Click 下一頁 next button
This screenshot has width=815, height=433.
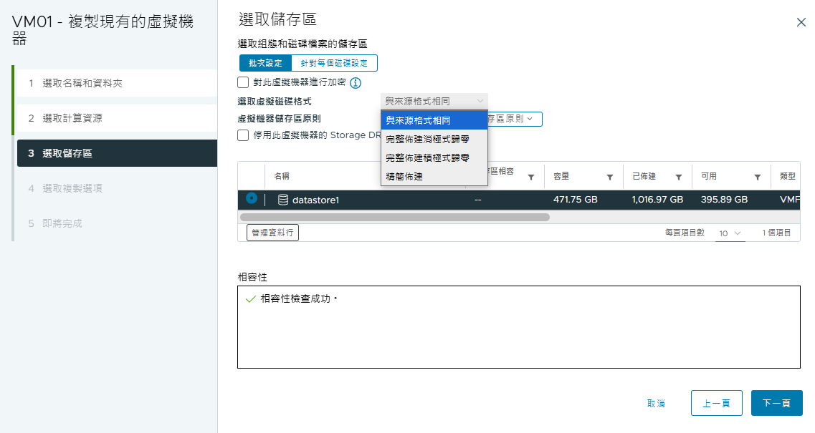pos(776,403)
